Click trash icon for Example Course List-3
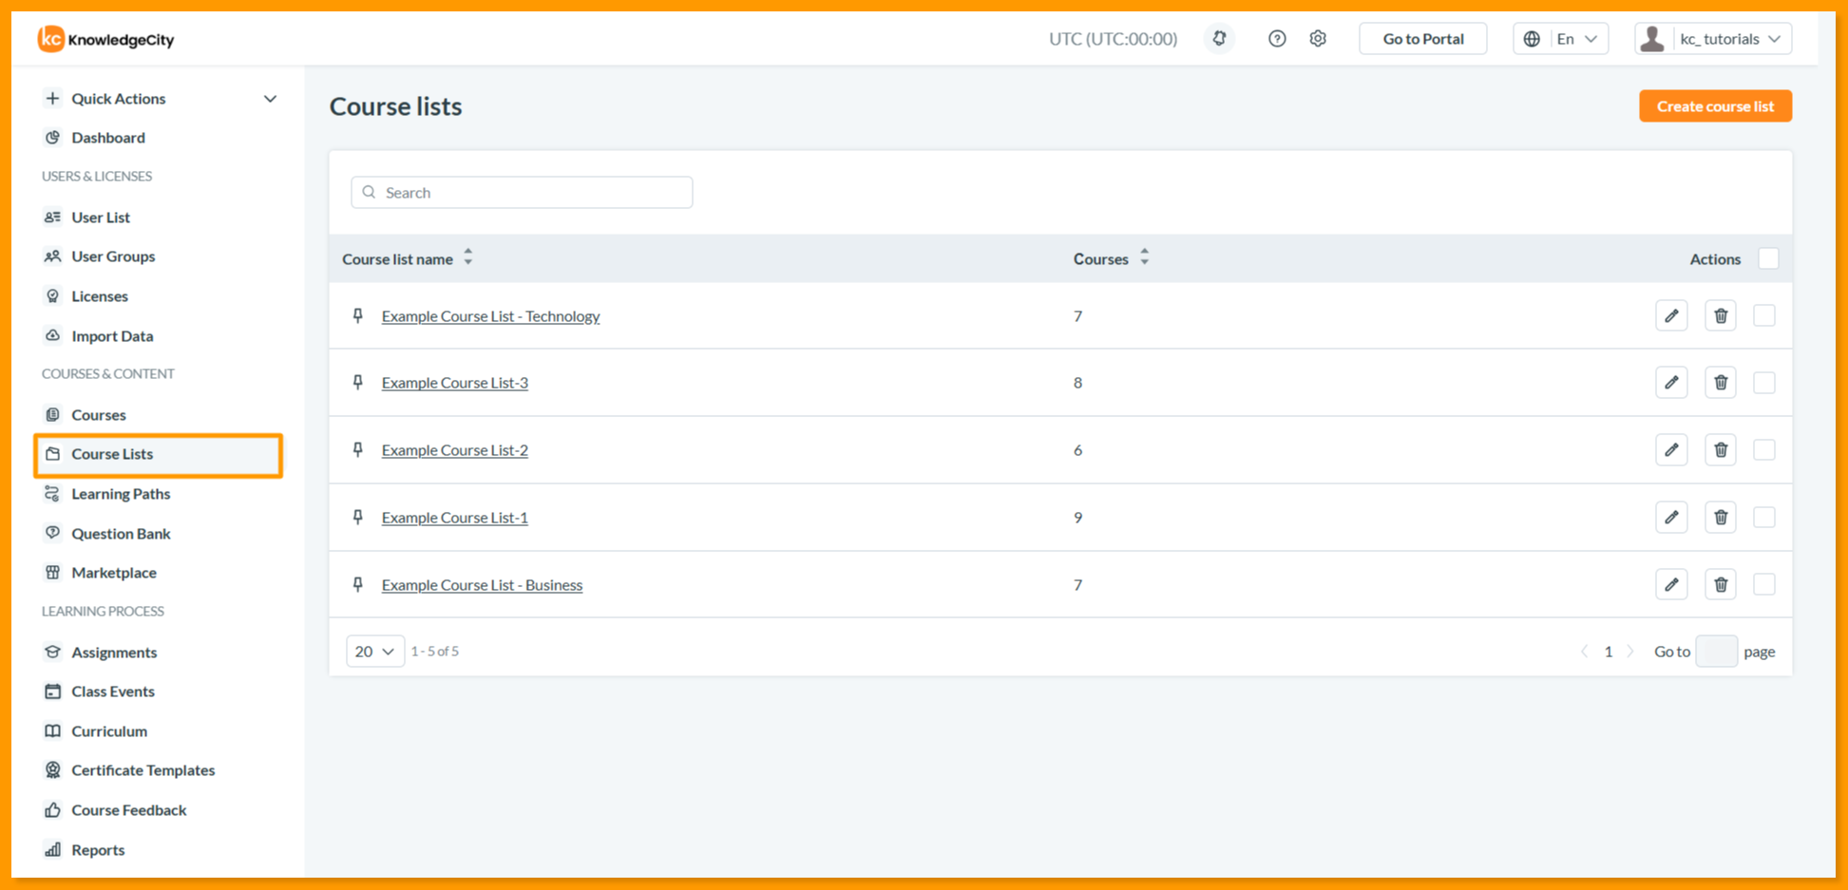 pyautogui.click(x=1721, y=383)
